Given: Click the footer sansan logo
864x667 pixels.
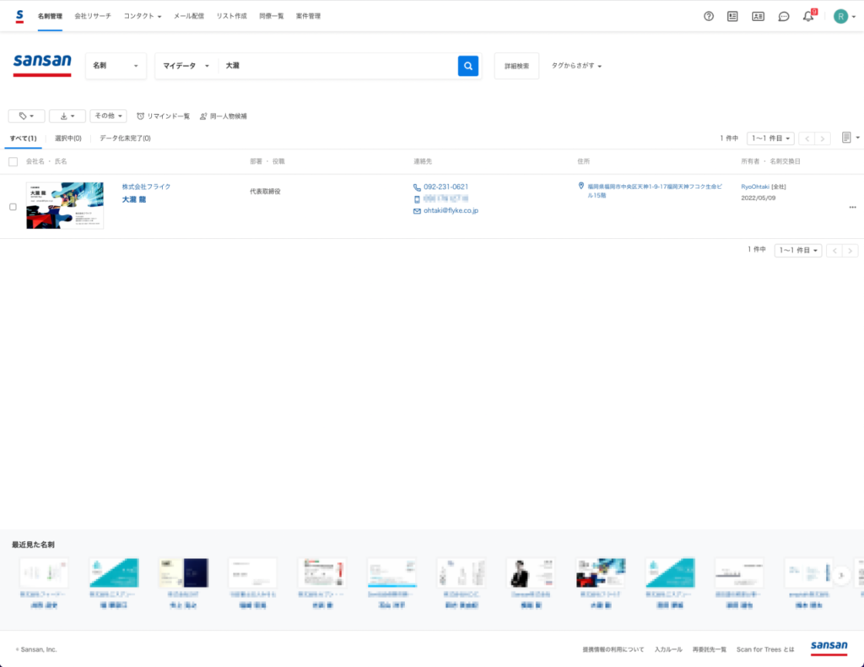Looking at the screenshot, I should (x=829, y=647).
